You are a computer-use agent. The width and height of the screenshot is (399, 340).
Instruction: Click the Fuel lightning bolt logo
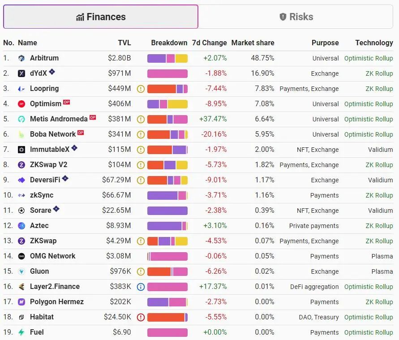pos(21,332)
